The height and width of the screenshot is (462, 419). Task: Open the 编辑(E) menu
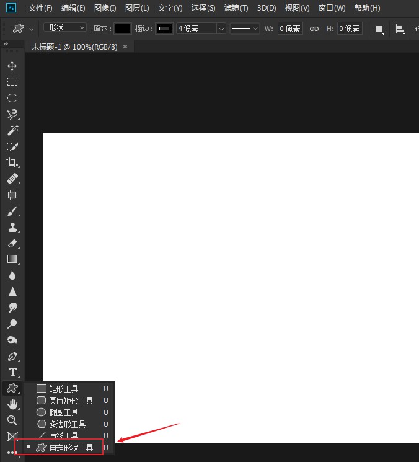[73, 8]
